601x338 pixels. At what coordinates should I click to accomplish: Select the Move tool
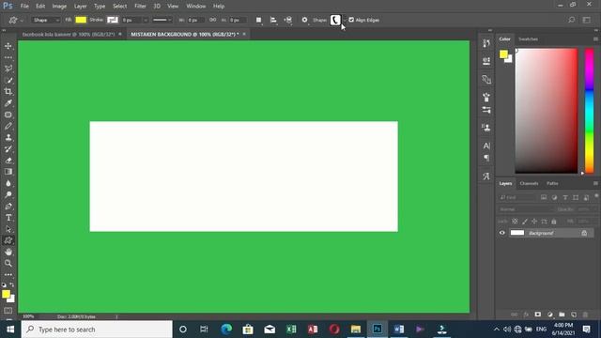(x=8, y=46)
